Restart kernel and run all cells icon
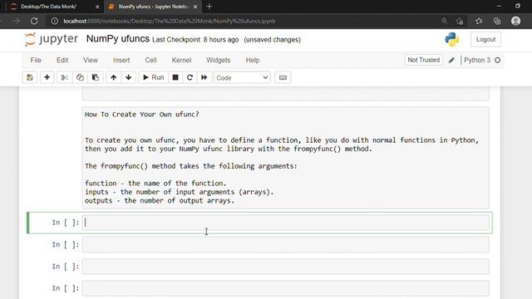This screenshot has width=532, height=299. click(x=204, y=77)
